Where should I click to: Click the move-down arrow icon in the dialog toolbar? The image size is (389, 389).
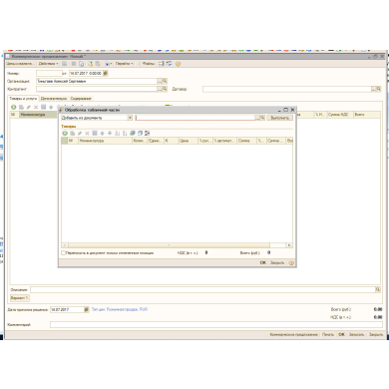coord(110,133)
